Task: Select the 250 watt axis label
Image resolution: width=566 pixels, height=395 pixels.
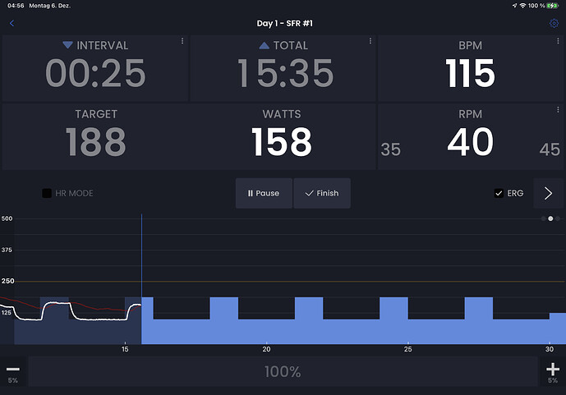Action: pos(7,281)
